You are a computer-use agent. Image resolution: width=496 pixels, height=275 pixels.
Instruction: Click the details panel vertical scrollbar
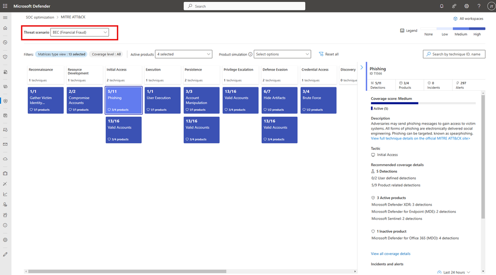[x=483, y=157]
